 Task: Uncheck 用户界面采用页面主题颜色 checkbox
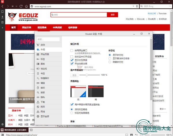[72, 104]
